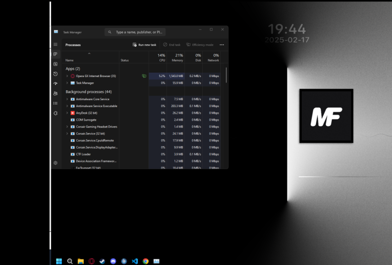
Task: Open Task Manager hamburger navigation menu
Action: (x=55, y=45)
